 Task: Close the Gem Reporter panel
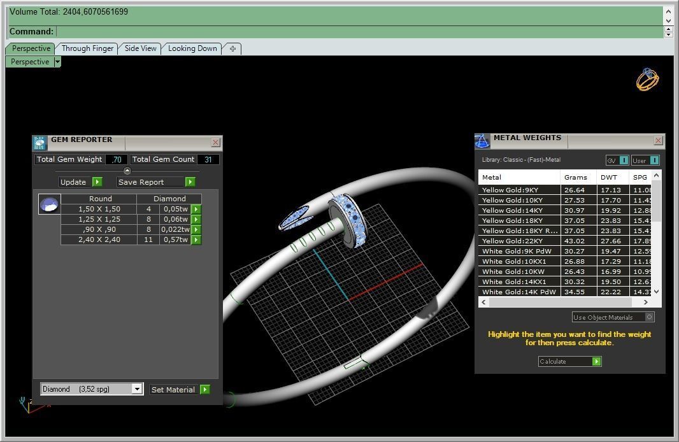[x=216, y=142]
